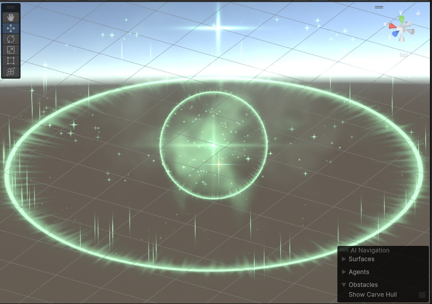Toggle the rotation lock padlock near the gizmo
Viewport: 432px width, 304px height.
click(x=419, y=12)
